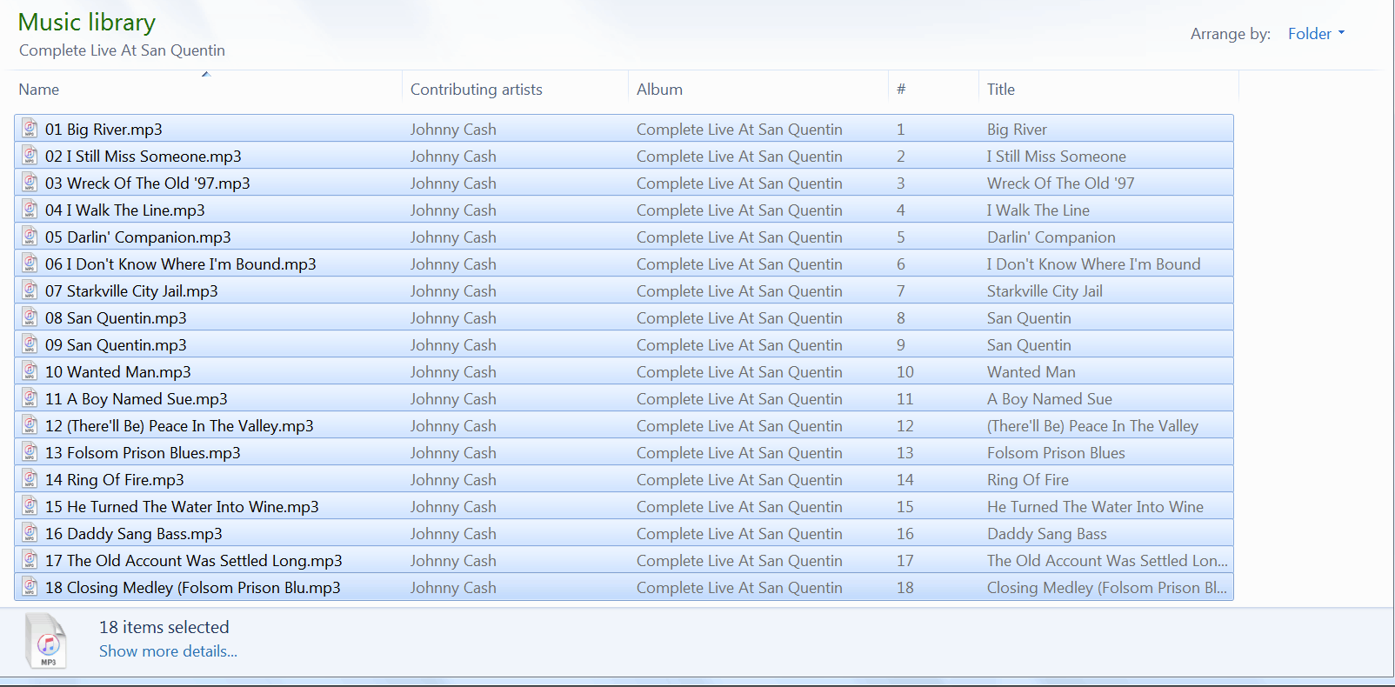Select file name 11 A Boy Named Sue.mp3
This screenshot has height=687, width=1395.
click(137, 399)
